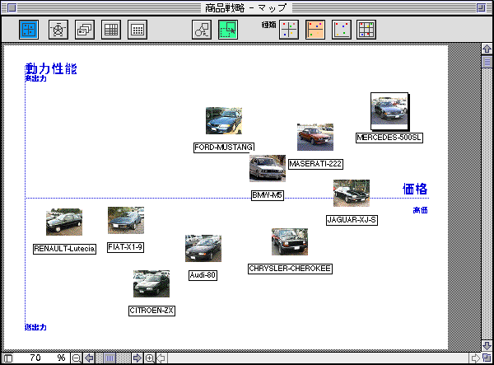Adjust the zoom slider thumb
This screenshot has width=494, height=365.
[110, 358]
